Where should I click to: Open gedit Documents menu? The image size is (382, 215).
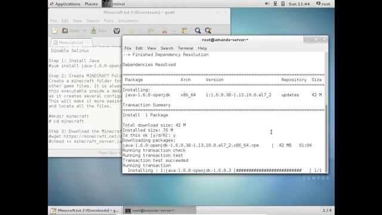tap(128, 21)
